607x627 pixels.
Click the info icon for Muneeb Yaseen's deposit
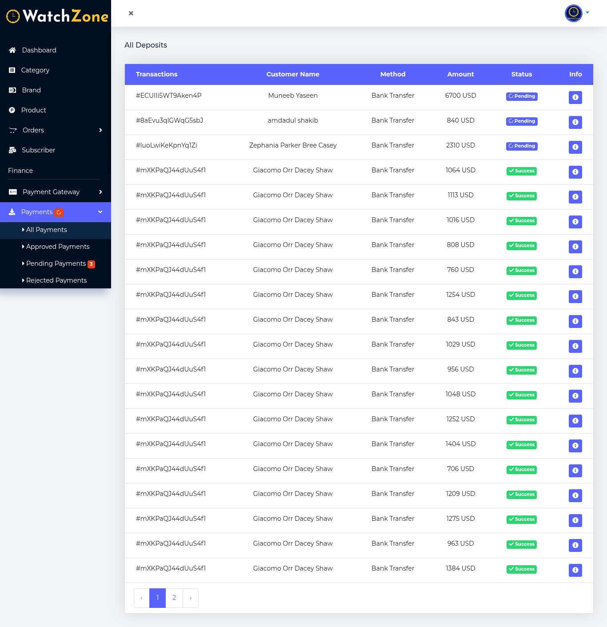575,97
